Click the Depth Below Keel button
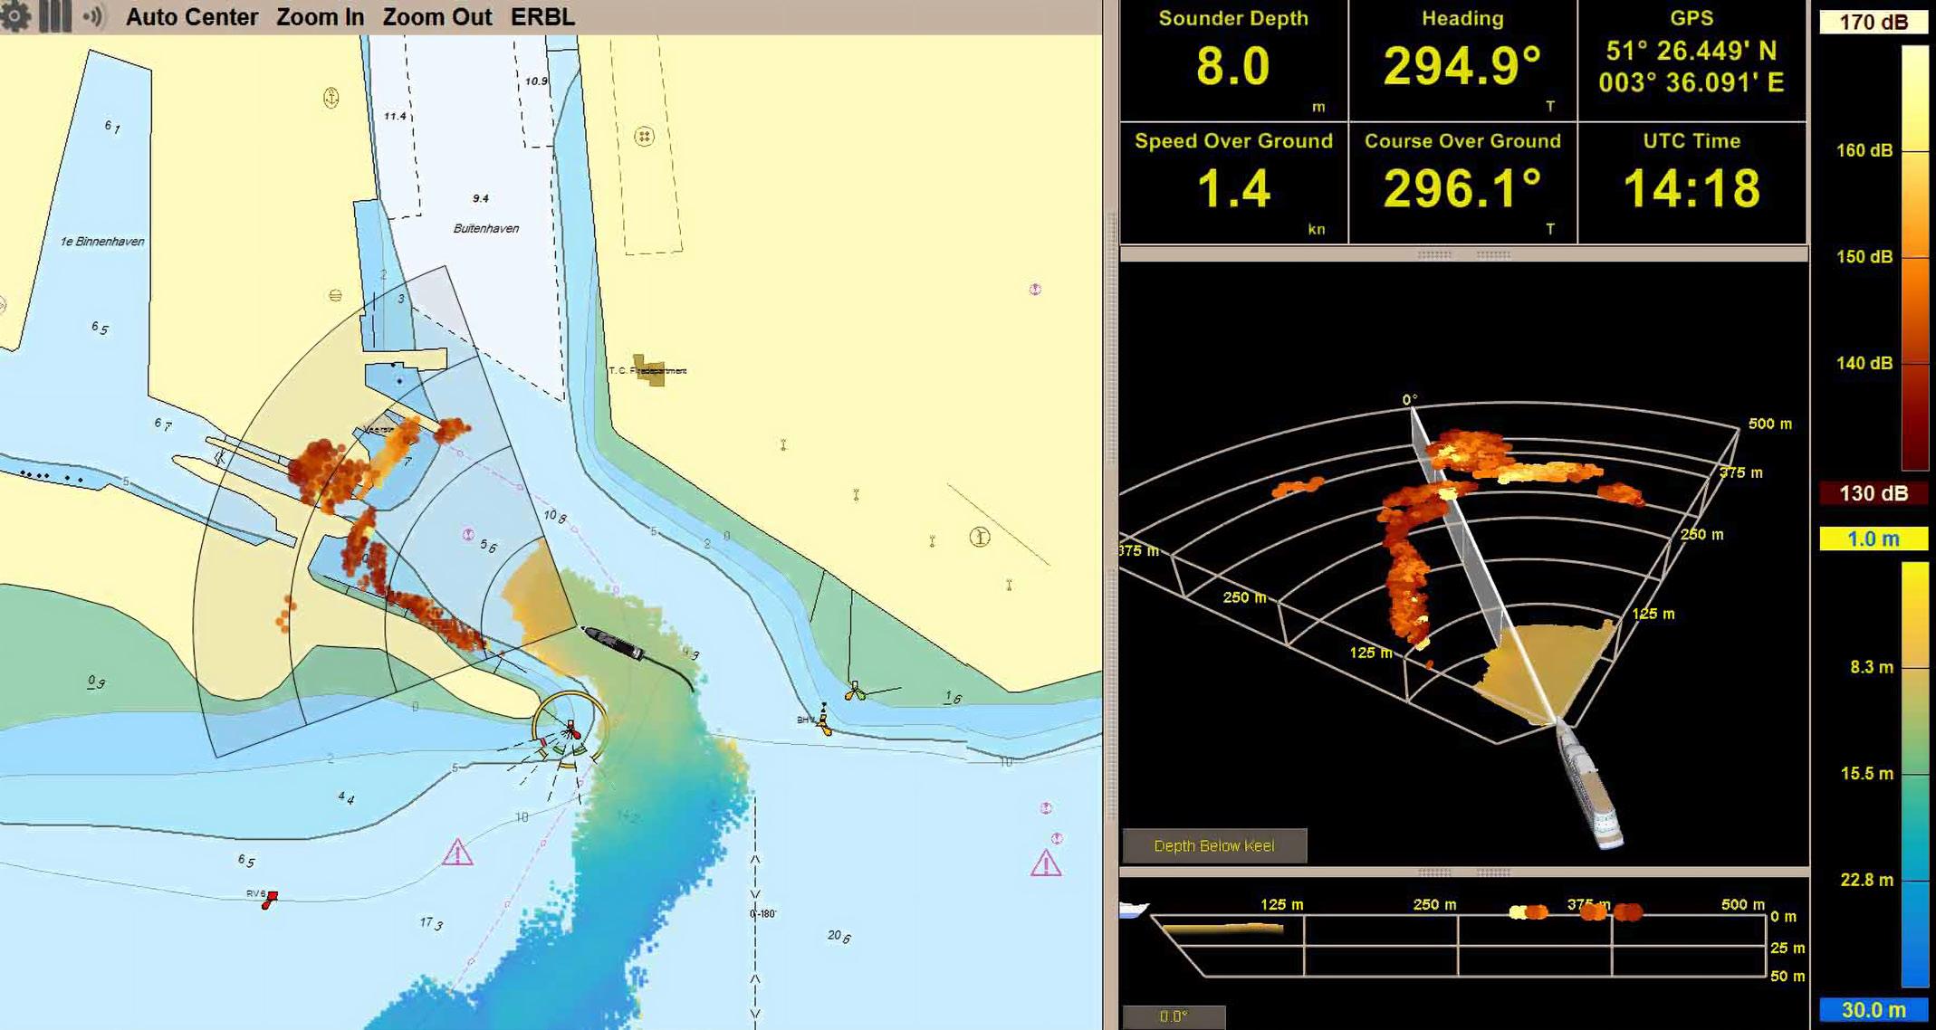This screenshot has height=1030, width=1936. [1213, 845]
